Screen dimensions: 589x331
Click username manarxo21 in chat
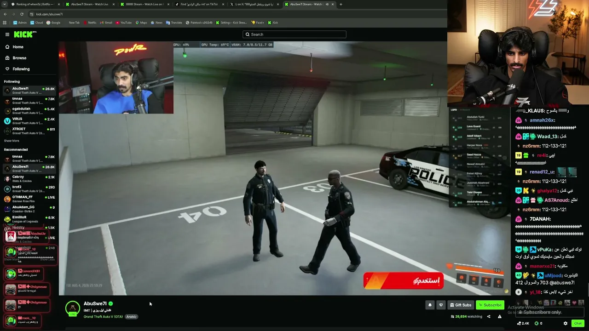[x=543, y=266]
